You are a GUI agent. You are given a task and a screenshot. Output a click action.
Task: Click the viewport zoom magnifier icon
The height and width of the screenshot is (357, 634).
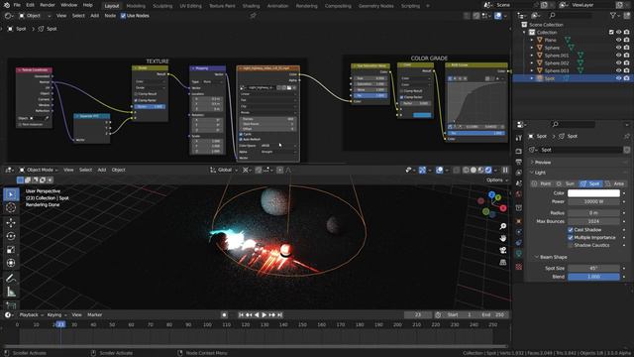tap(503, 226)
